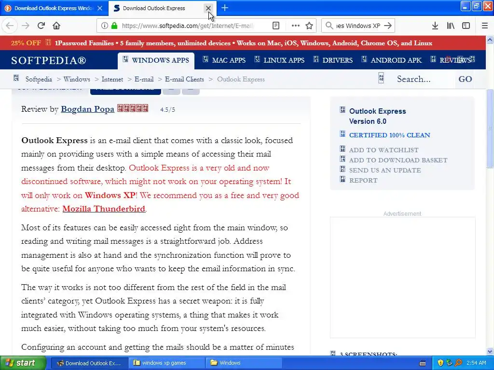Open a new browser tab
This screenshot has width=494, height=370.
coord(225,8)
